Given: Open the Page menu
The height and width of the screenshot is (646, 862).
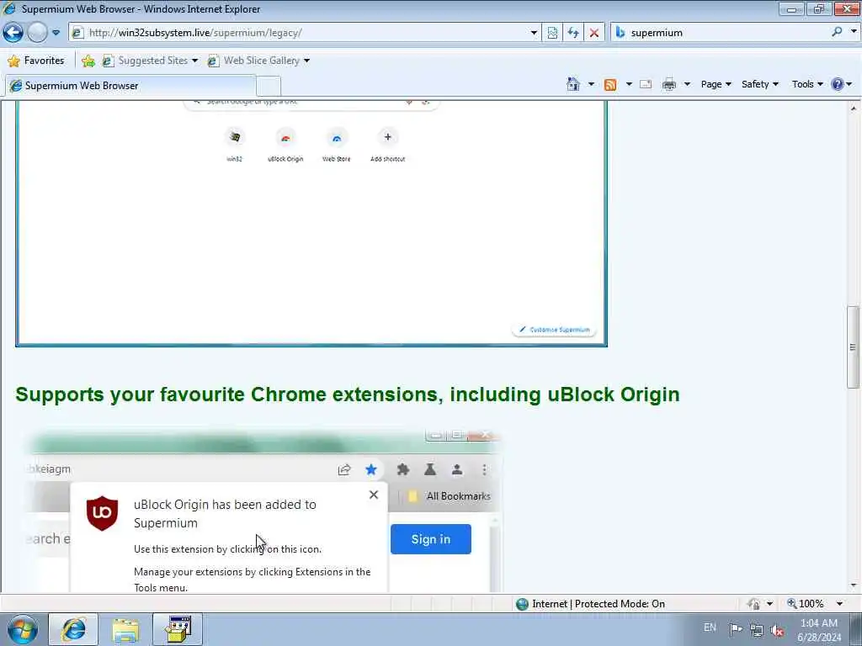Looking at the screenshot, I should (x=716, y=84).
